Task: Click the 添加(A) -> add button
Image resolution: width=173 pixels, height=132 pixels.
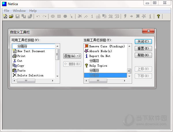Action: pos(72,56)
